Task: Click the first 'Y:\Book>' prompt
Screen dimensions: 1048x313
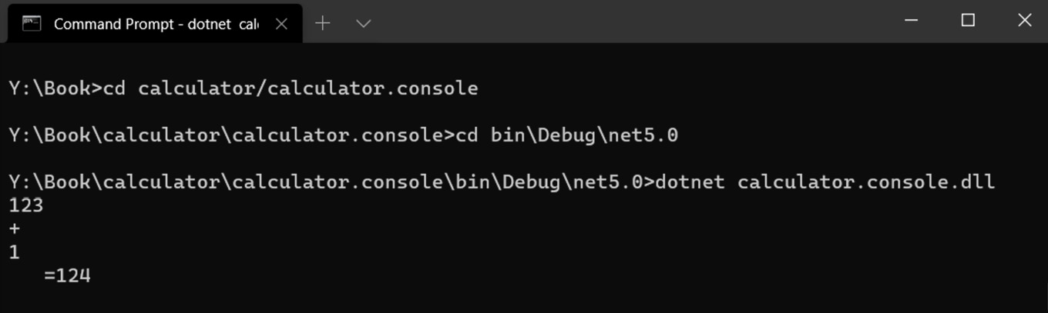Action: coord(55,88)
